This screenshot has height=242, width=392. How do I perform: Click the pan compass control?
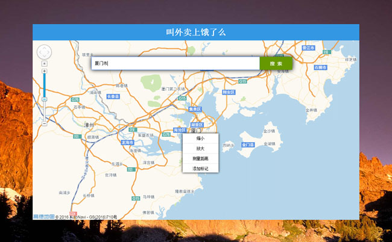click(45, 52)
